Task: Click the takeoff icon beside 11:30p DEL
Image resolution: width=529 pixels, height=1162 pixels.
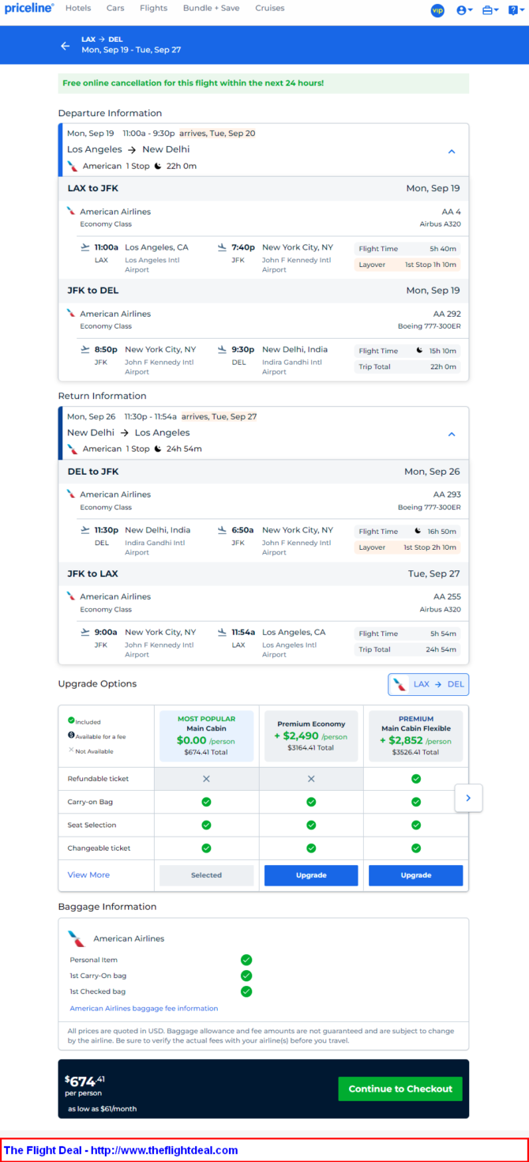Action: pyautogui.click(x=85, y=530)
